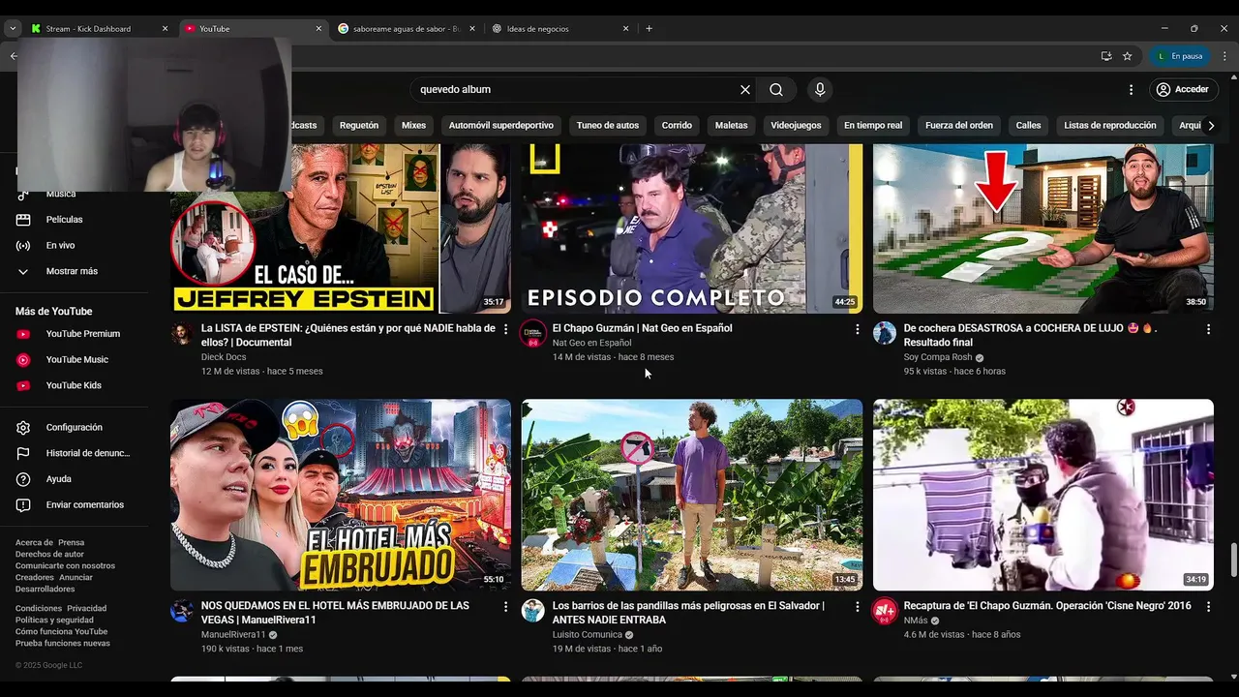Switch to the Stream - Kick Dashboard tab
This screenshot has height=697, width=1239.
point(100,29)
